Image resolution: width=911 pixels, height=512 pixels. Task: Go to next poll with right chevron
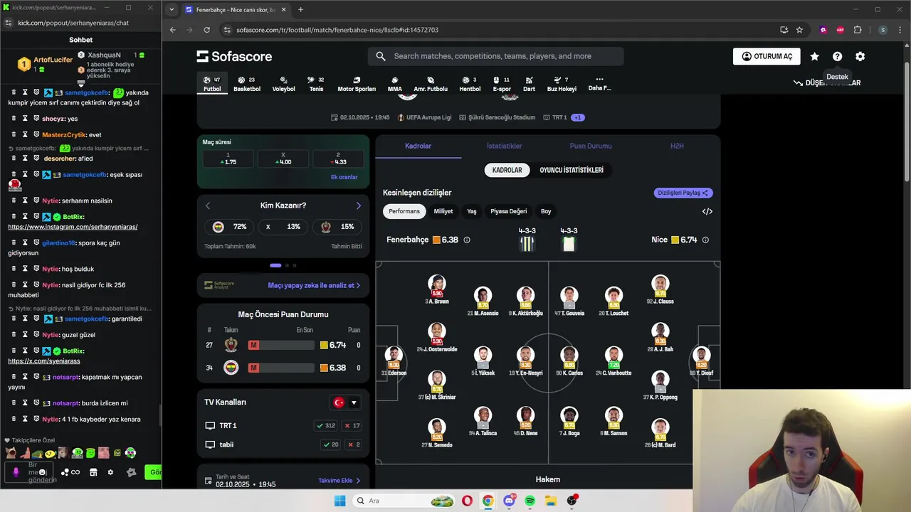(x=358, y=206)
